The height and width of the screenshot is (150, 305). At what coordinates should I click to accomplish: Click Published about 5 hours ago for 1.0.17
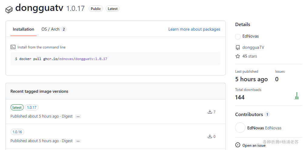tap(35, 116)
